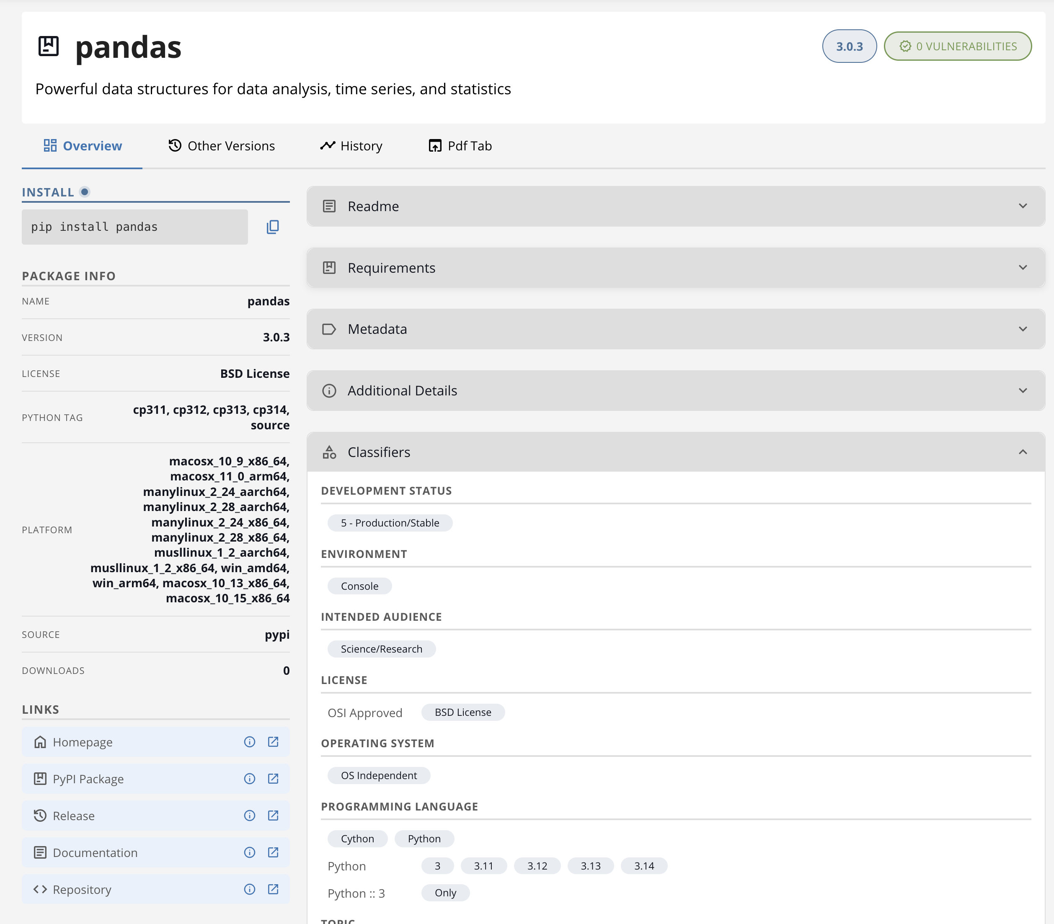Open the Homepage link in new window
1054x924 pixels.
pyautogui.click(x=273, y=742)
